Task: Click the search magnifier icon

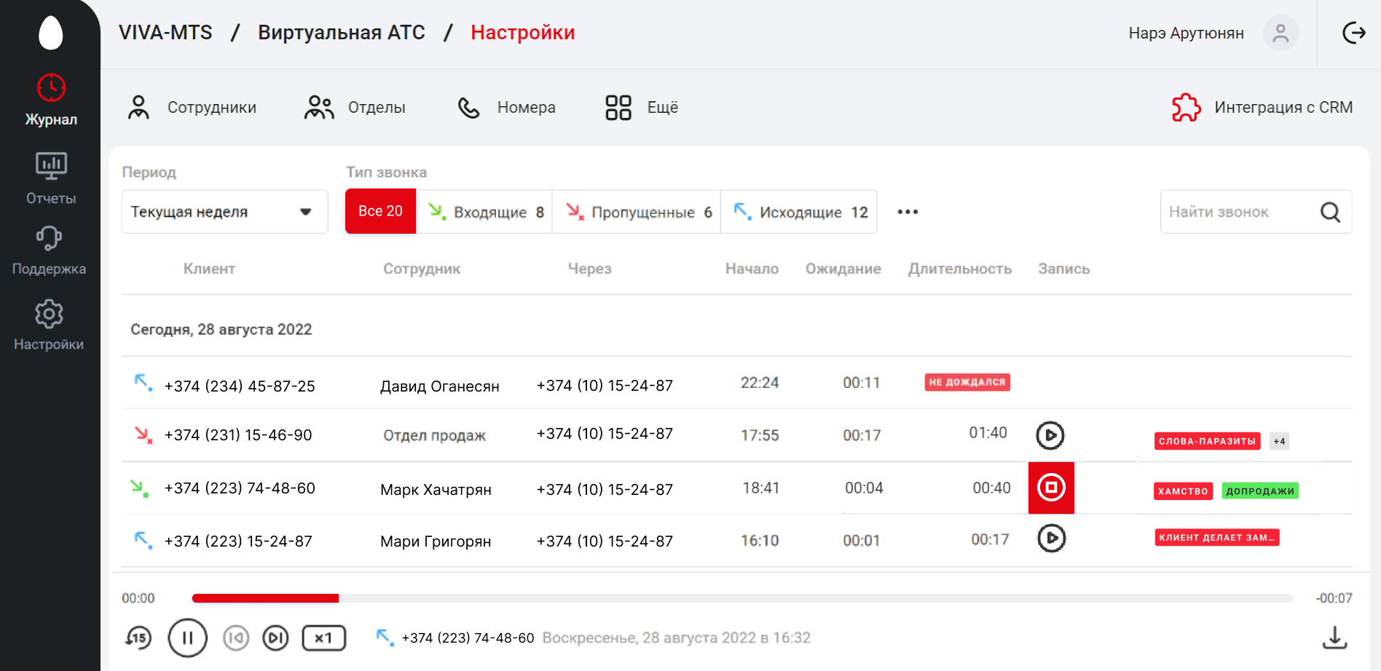Action: pos(1330,212)
